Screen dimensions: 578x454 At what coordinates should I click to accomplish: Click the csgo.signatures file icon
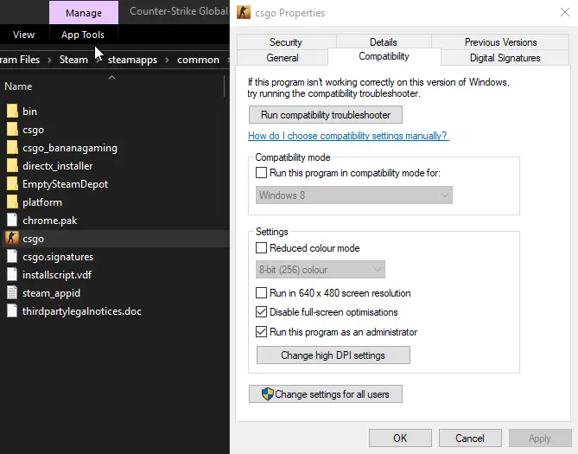point(12,256)
